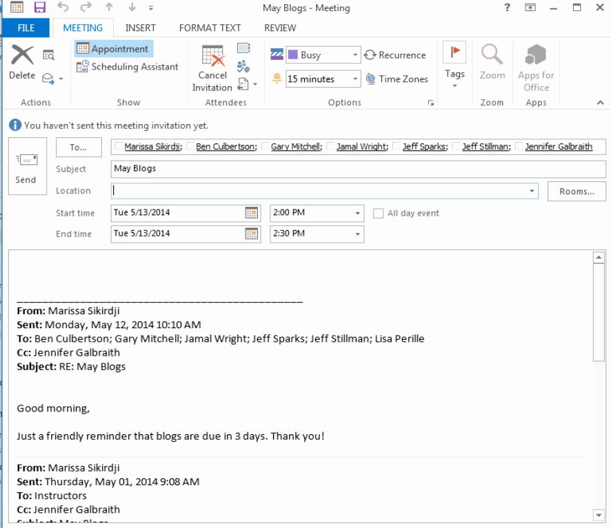The height and width of the screenshot is (528, 611).
Task: Collapse the ribbon
Action: click(x=600, y=103)
